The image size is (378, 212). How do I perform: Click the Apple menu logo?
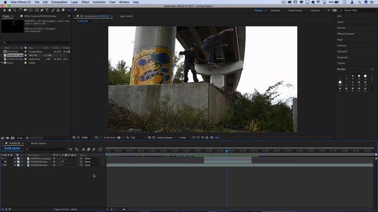click(5, 2)
